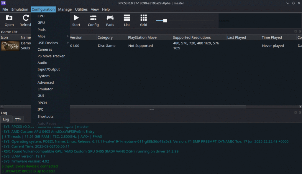Select Advanced in Configuration menu
The height and width of the screenshot is (174, 302).
pos(50,82)
